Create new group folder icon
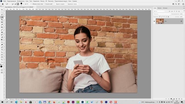Screen dimensions: 185x104 (177, 99)
